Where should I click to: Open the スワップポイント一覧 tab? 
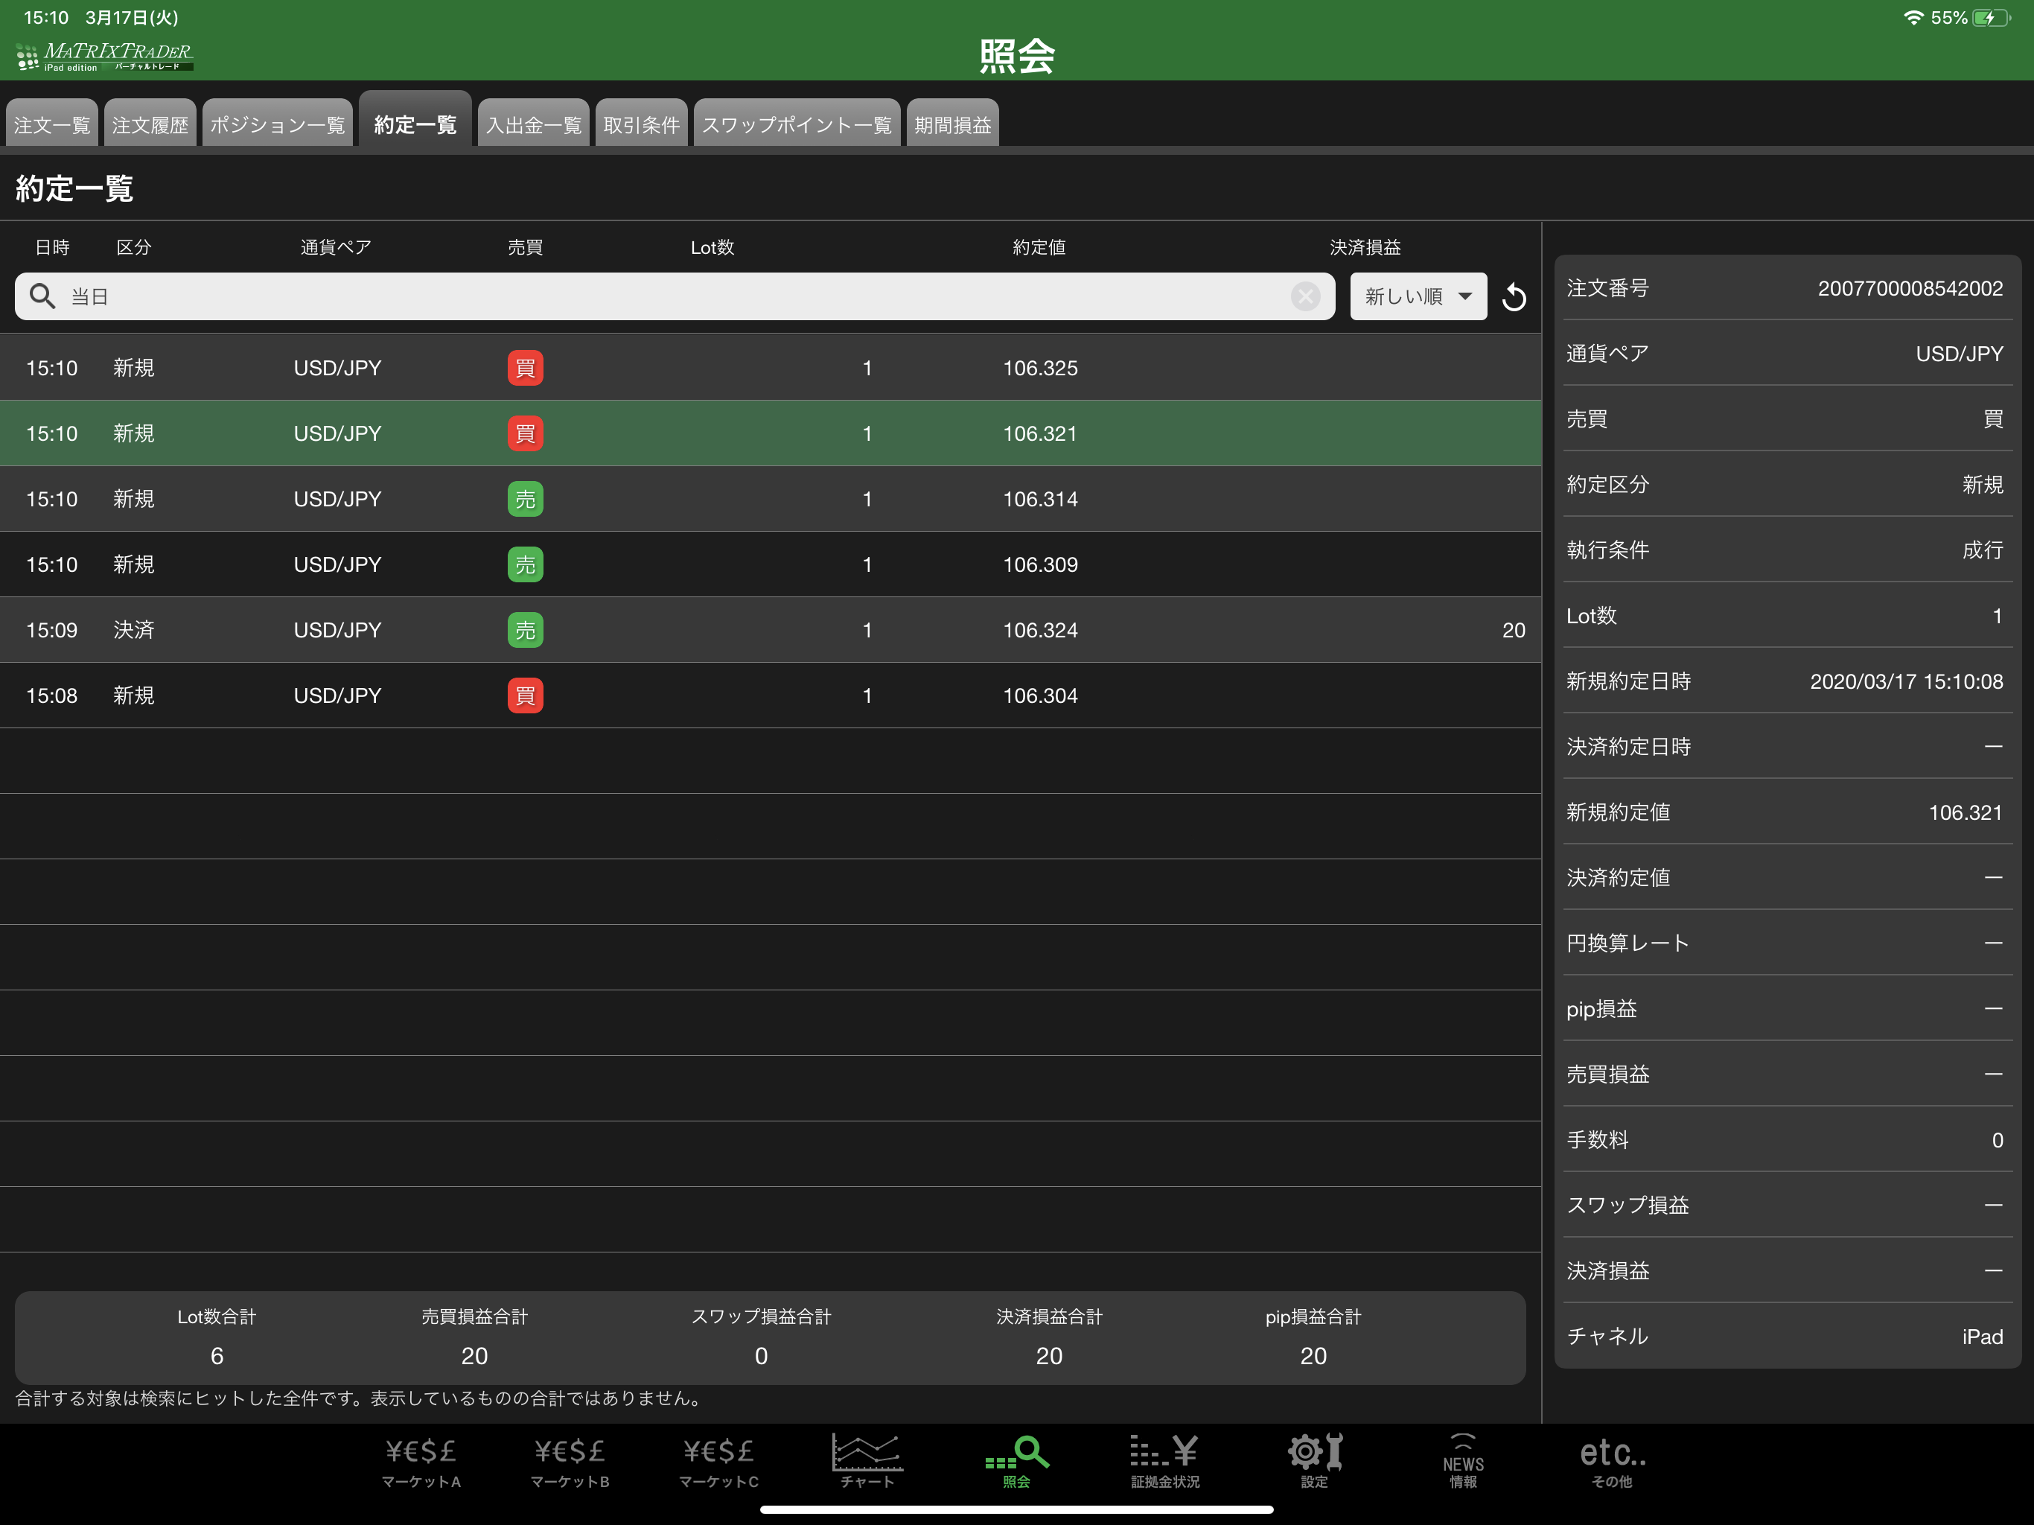pyautogui.click(x=797, y=124)
